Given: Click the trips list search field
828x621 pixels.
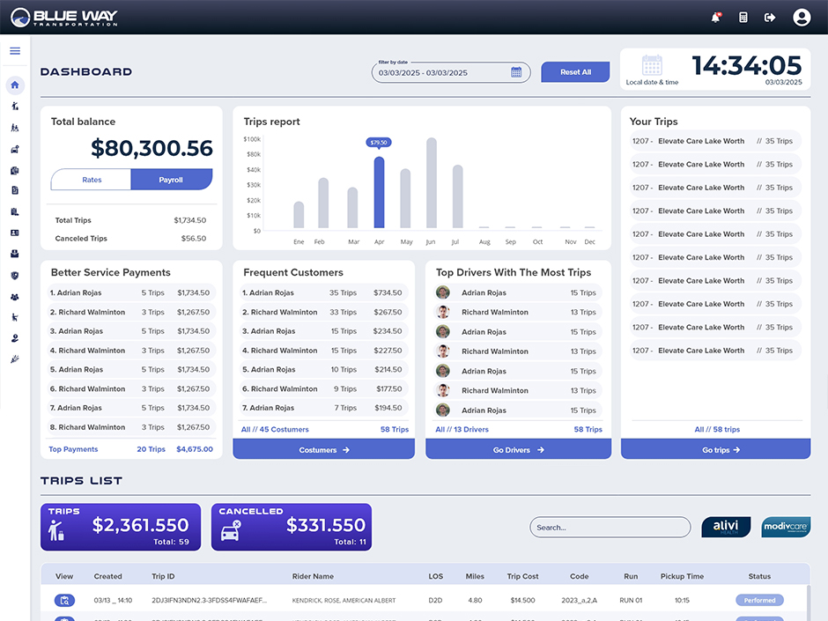Looking at the screenshot, I should pyautogui.click(x=610, y=527).
